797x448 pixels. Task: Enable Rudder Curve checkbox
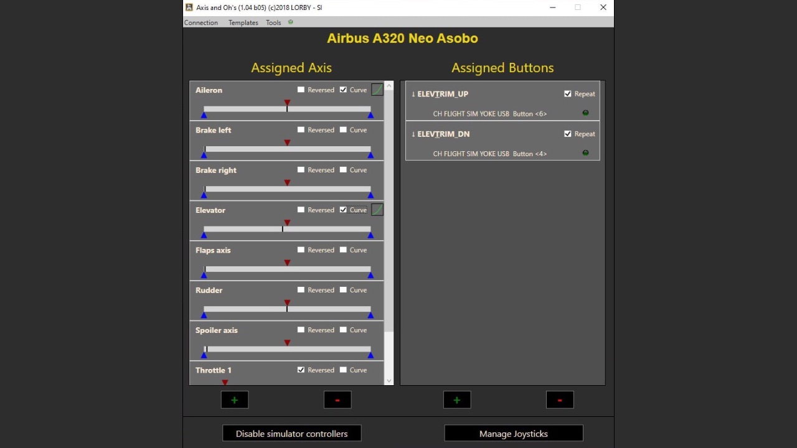click(x=343, y=290)
